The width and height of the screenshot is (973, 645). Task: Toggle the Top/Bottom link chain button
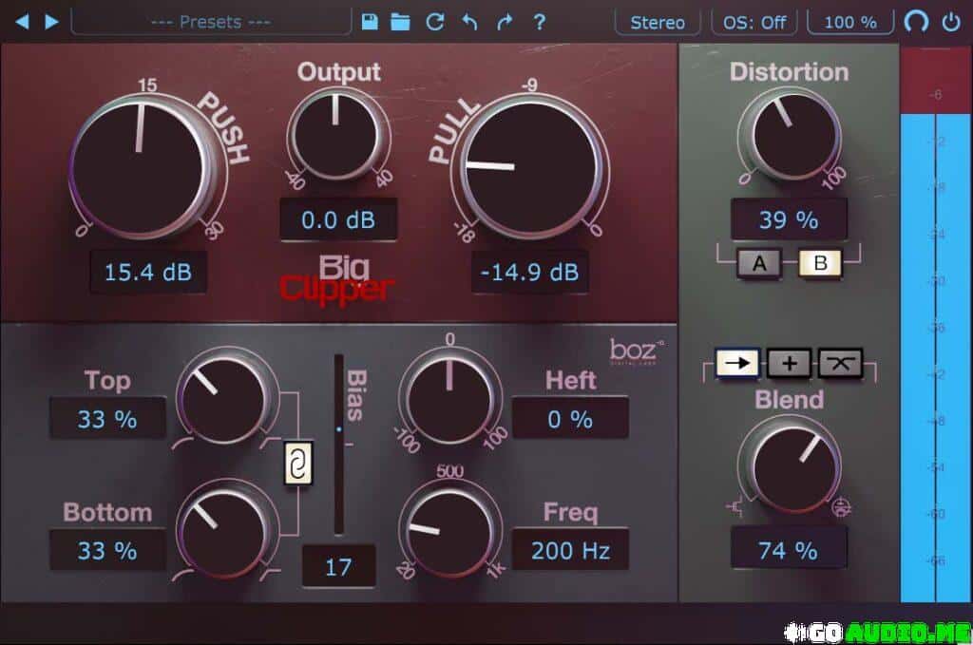[298, 463]
